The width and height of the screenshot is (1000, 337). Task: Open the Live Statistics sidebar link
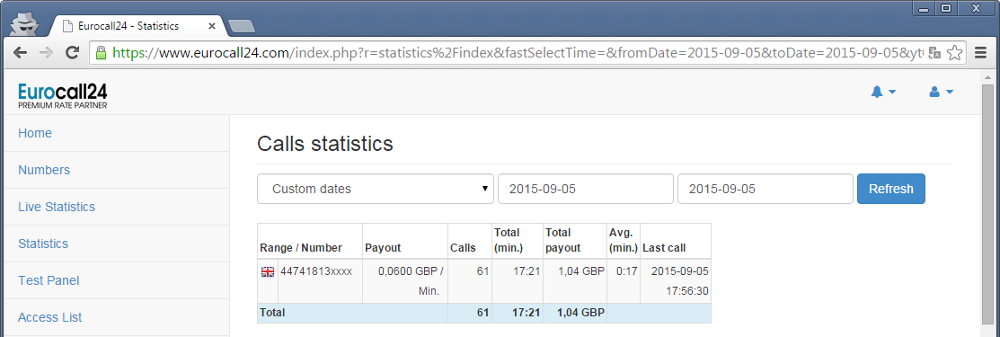coord(57,207)
